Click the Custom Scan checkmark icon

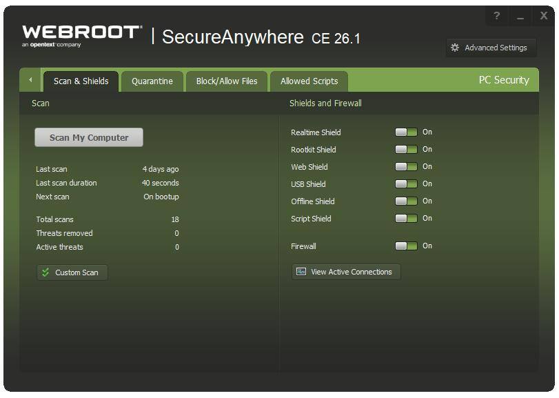(45, 272)
